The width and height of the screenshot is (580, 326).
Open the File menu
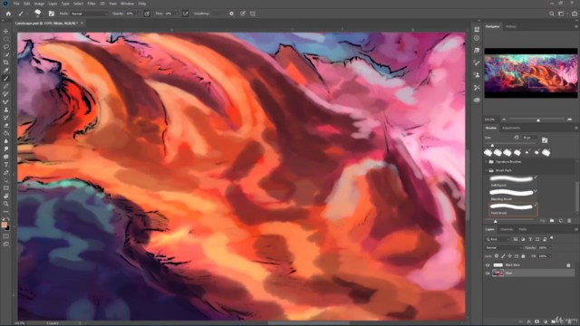point(16,4)
